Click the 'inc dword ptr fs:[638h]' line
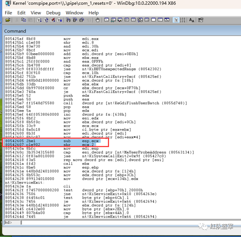The height and width of the screenshot is (237, 241). click(66, 115)
